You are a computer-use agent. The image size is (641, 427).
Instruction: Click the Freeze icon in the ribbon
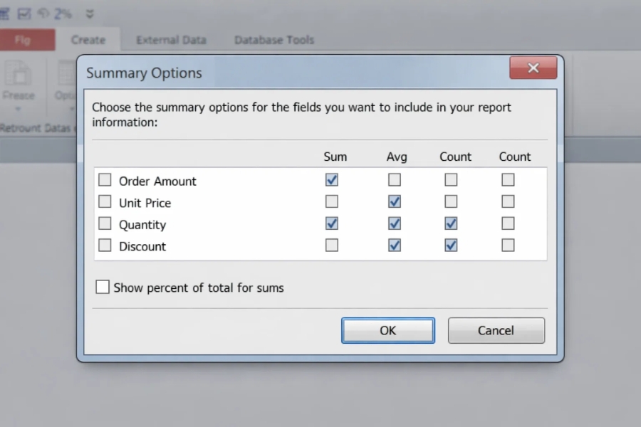click(19, 73)
